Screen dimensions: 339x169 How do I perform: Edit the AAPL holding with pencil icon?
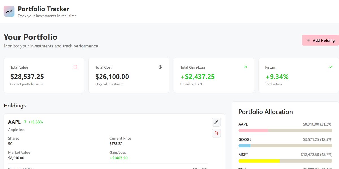(216, 122)
